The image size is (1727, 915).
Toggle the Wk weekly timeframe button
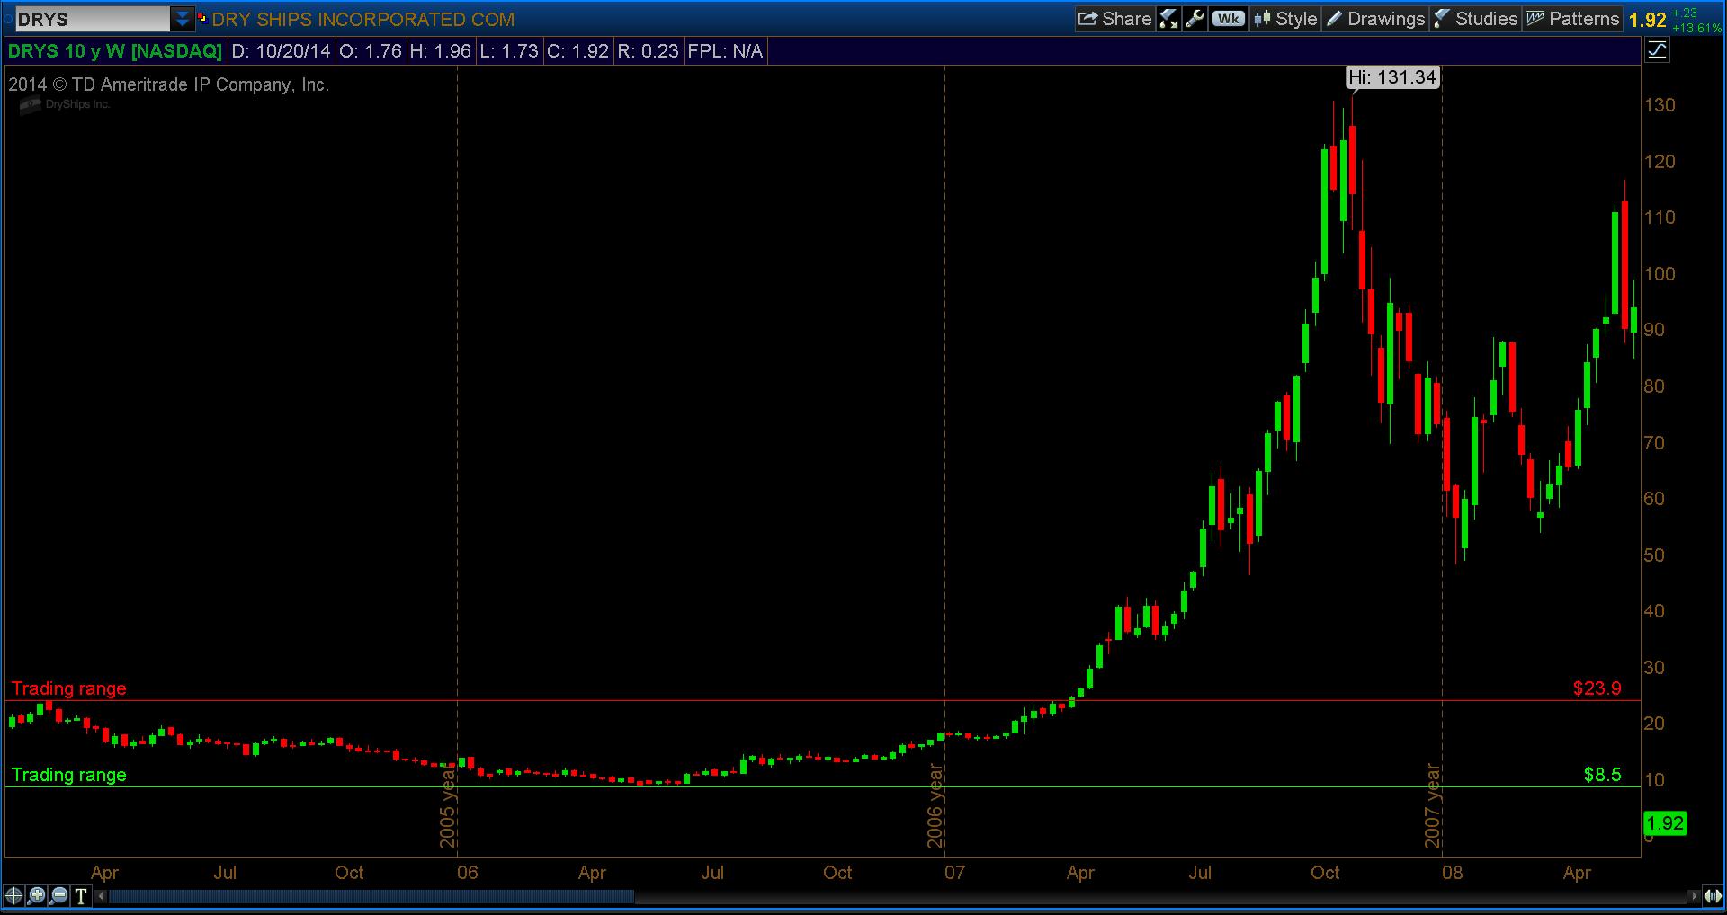coord(1228,19)
